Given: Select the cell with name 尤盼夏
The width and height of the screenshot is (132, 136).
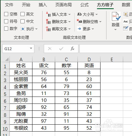Looking at the screenshot, I should [x=21, y=121].
